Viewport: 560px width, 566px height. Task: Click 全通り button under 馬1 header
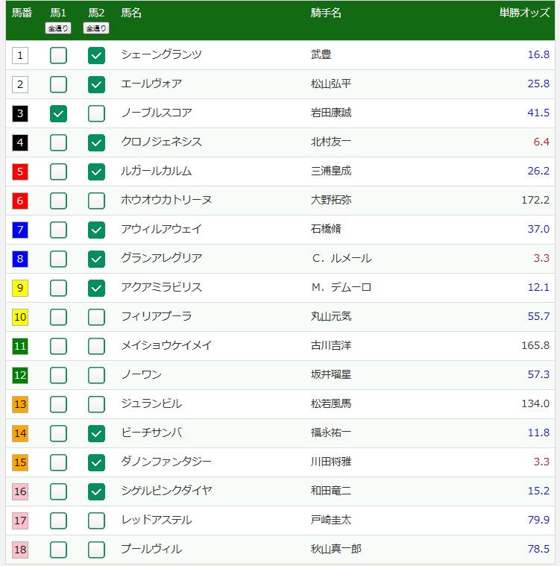pyautogui.click(x=58, y=28)
